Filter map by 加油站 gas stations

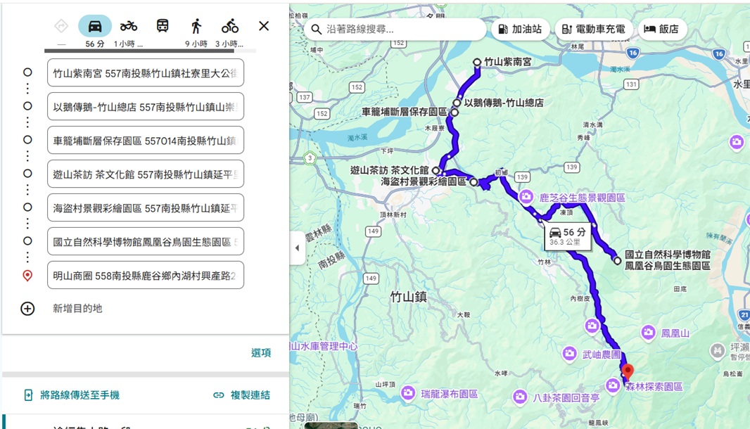[x=520, y=29]
